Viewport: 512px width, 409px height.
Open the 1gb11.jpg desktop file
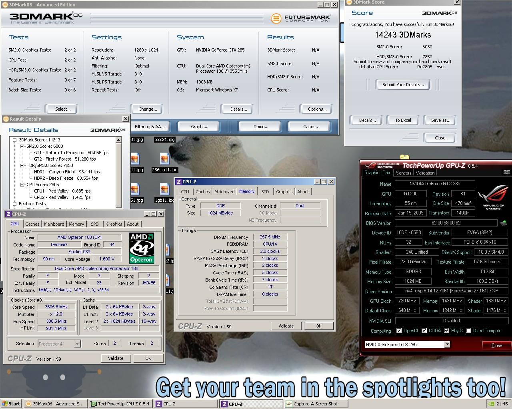[164, 193]
